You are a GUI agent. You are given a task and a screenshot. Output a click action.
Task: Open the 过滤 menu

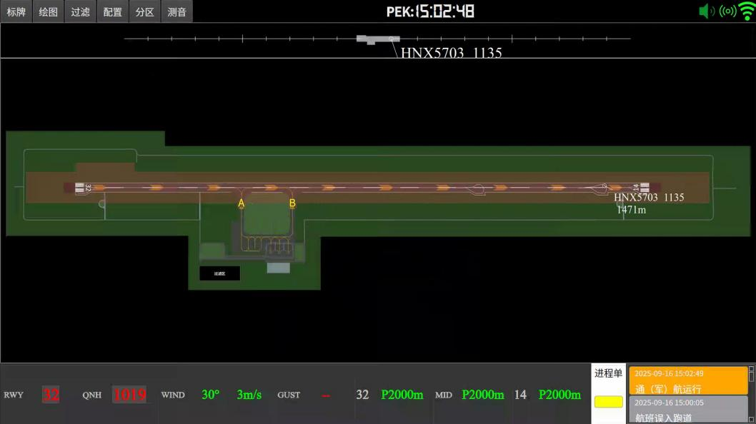(x=80, y=11)
